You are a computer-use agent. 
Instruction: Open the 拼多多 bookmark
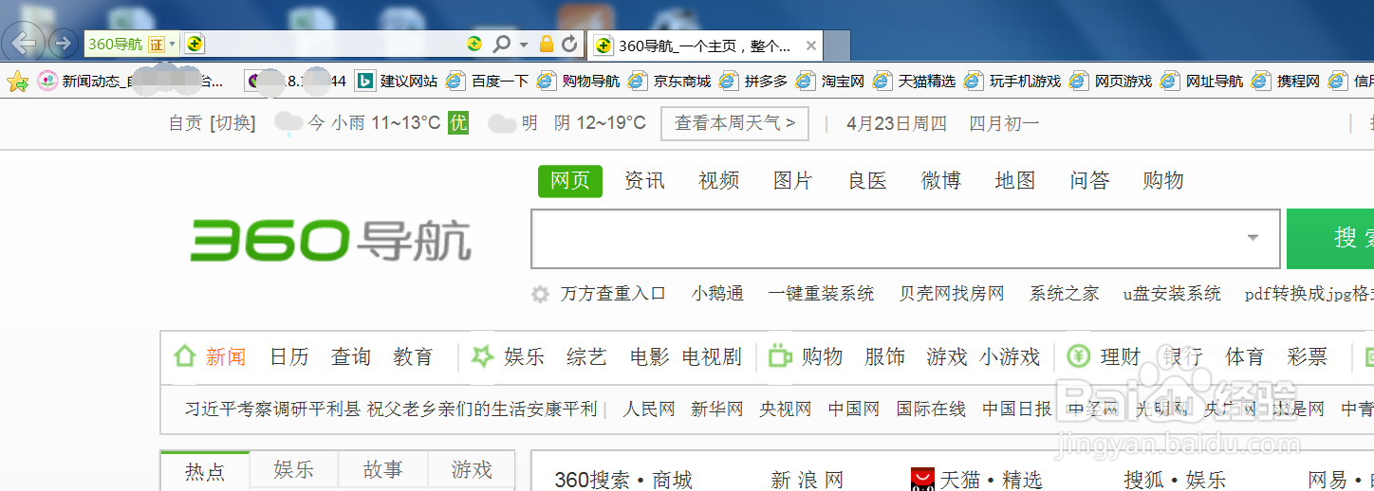click(x=753, y=82)
